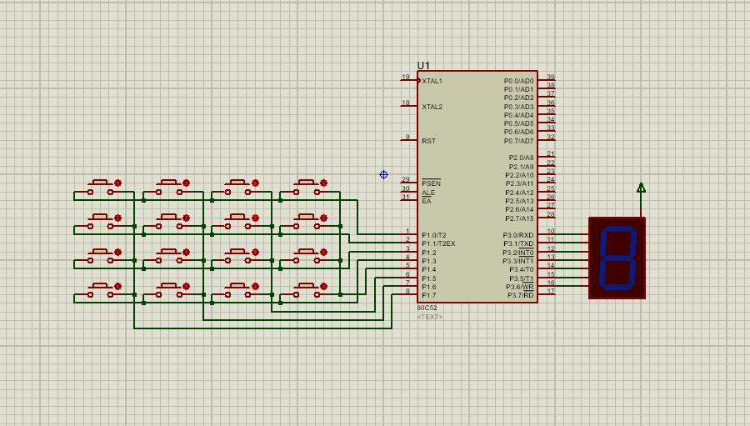
Task: Click pin number 9 at RST
Action: pyautogui.click(x=407, y=137)
